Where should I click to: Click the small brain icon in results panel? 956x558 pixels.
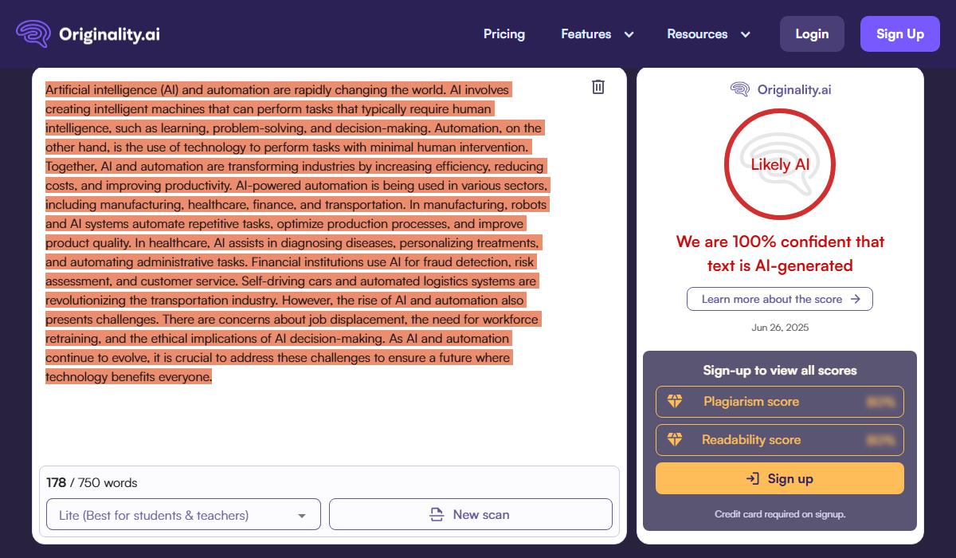740,89
